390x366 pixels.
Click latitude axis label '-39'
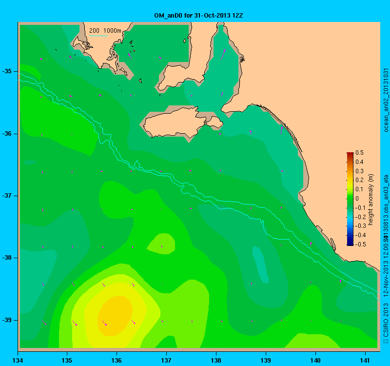coord(7,320)
